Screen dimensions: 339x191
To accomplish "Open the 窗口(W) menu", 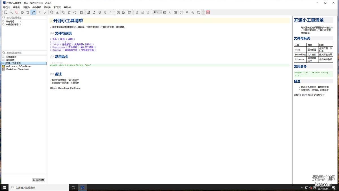I will click(x=57, y=7).
